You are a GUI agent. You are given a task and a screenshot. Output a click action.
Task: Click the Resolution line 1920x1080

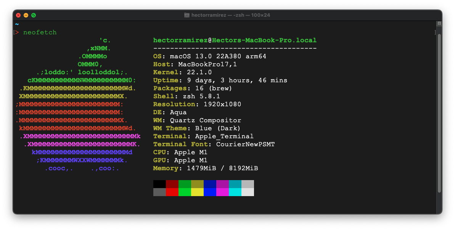197,104
